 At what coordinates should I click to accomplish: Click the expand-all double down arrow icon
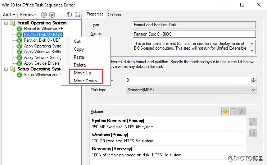point(52,15)
